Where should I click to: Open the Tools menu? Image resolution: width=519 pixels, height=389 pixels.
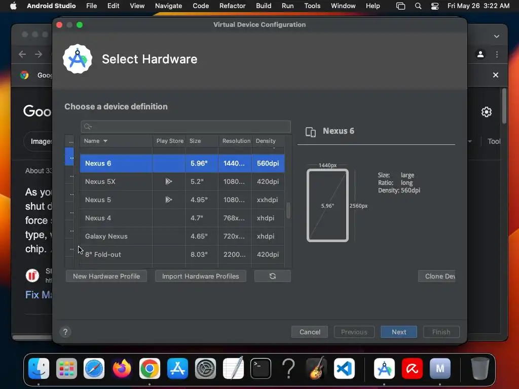(312, 6)
